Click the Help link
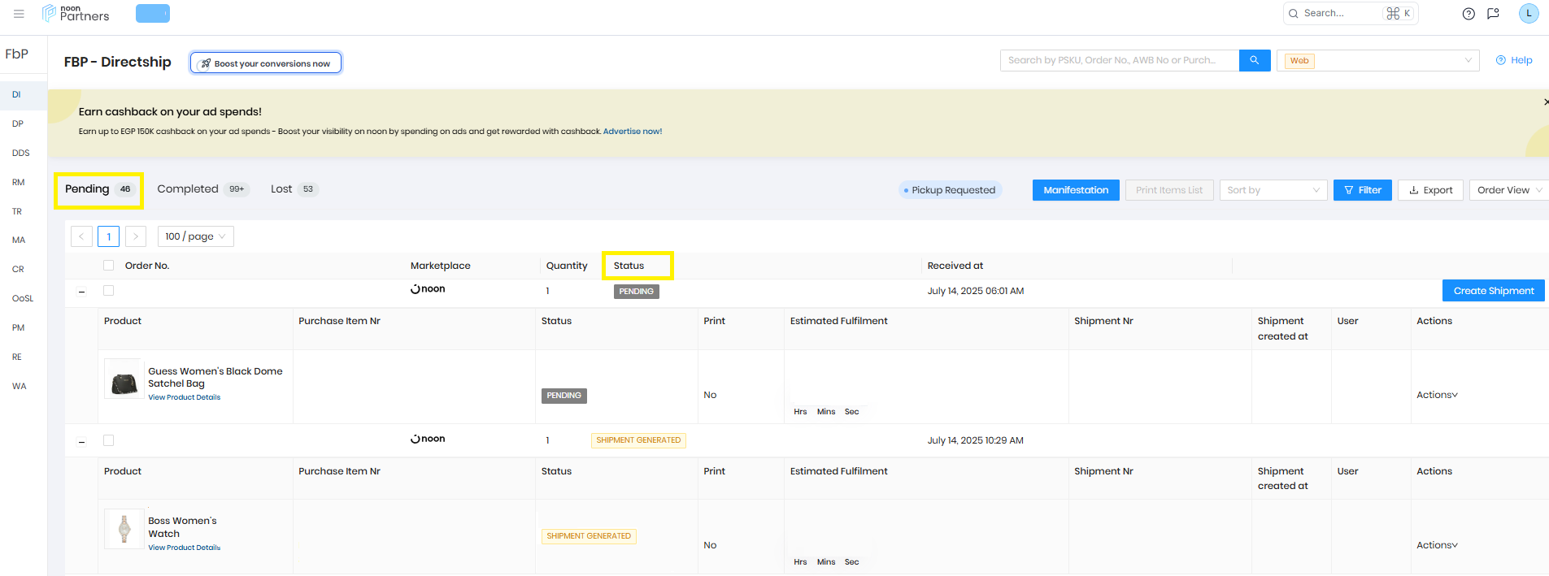The height and width of the screenshot is (576, 1549). pyautogui.click(x=1514, y=60)
